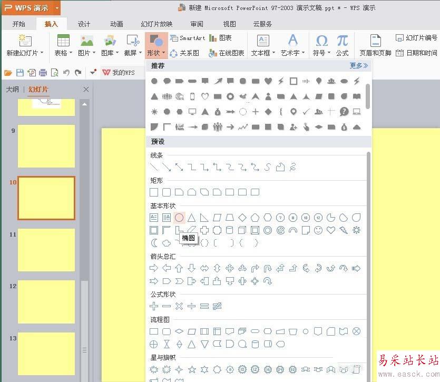The height and width of the screenshot is (382, 440).
Task: Insert a SmartArt graphic
Action: pos(188,38)
